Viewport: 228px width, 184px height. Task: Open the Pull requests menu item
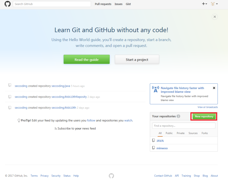[103, 4]
